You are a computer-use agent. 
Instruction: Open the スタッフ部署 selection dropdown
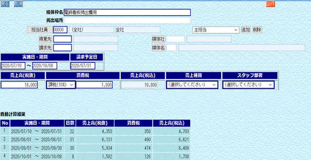point(248,85)
